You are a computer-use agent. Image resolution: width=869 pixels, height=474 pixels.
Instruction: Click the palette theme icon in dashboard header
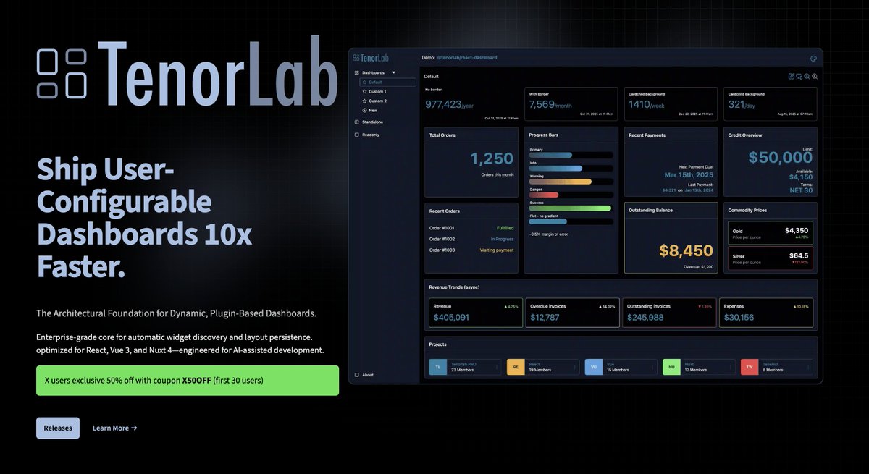coord(813,57)
